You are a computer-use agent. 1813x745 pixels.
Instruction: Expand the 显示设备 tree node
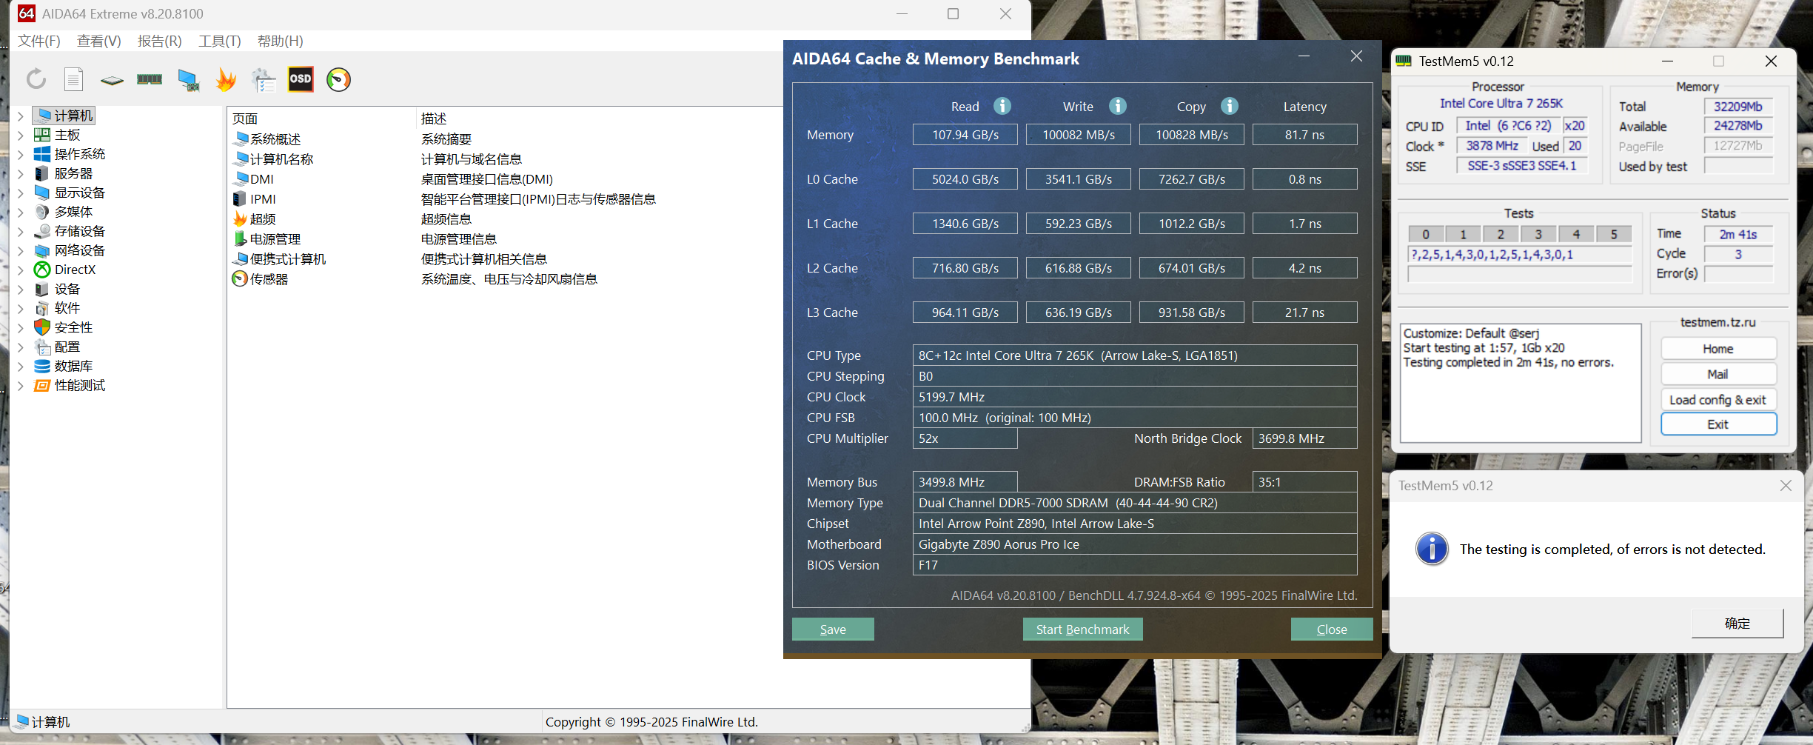[x=21, y=193]
